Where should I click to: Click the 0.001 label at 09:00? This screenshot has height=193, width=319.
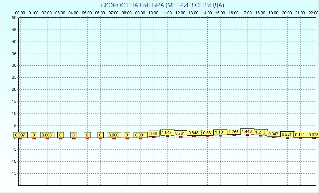[x=140, y=135]
